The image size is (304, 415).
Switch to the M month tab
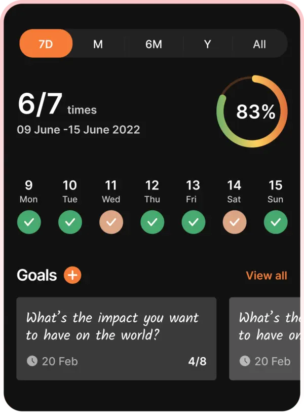click(x=98, y=44)
